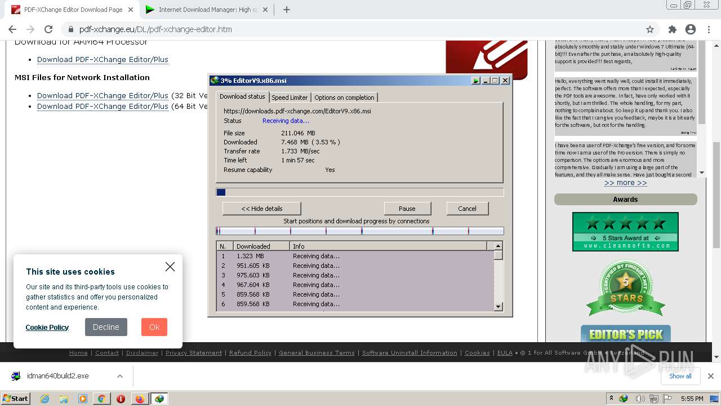Screen dimensions: 721x406
Task: Select connection row 2 with 951.605 KB
Action: pos(355,266)
